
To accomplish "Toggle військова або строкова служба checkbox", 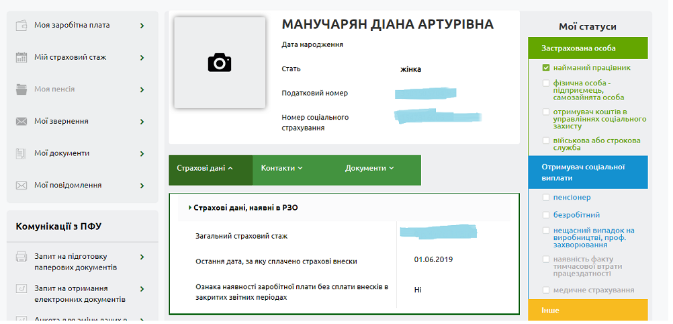I will click(546, 140).
